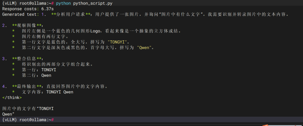The height and width of the screenshot is (126, 303).
Task: Click the quoted word "Qwen" in yellow
Action: [144, 48]
